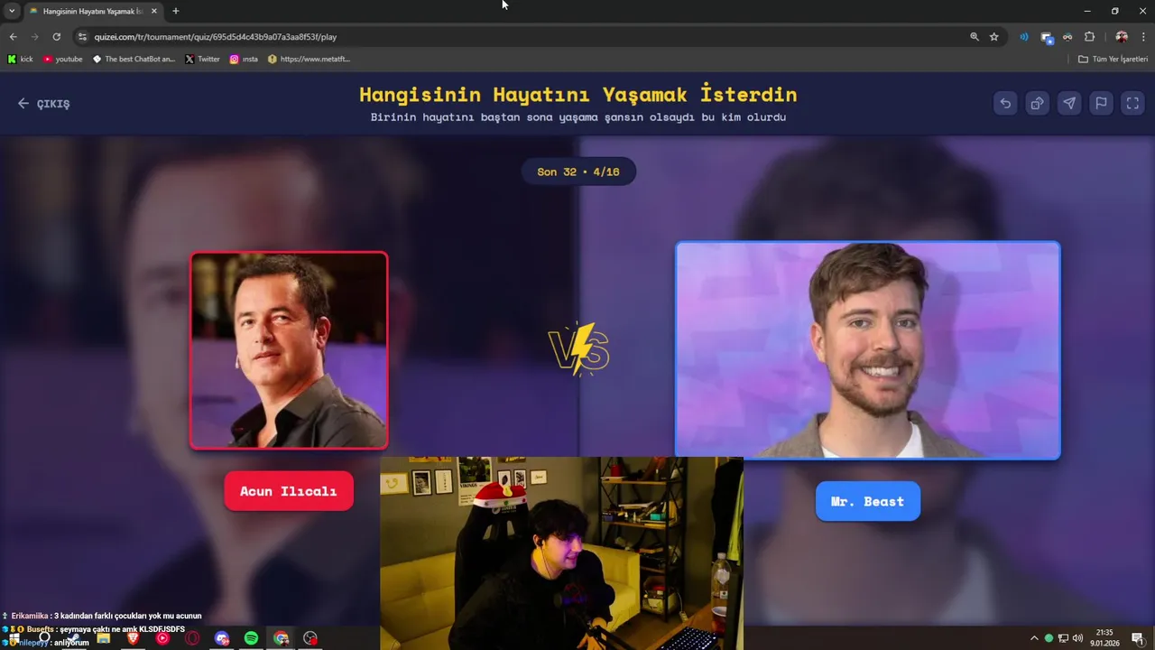Expand the tab search dropdown arrow
The height and width of the screenshot is (650, 1155).
[12, 11]
